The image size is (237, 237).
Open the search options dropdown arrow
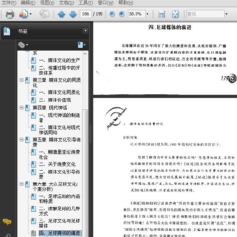tap(226, 14)
